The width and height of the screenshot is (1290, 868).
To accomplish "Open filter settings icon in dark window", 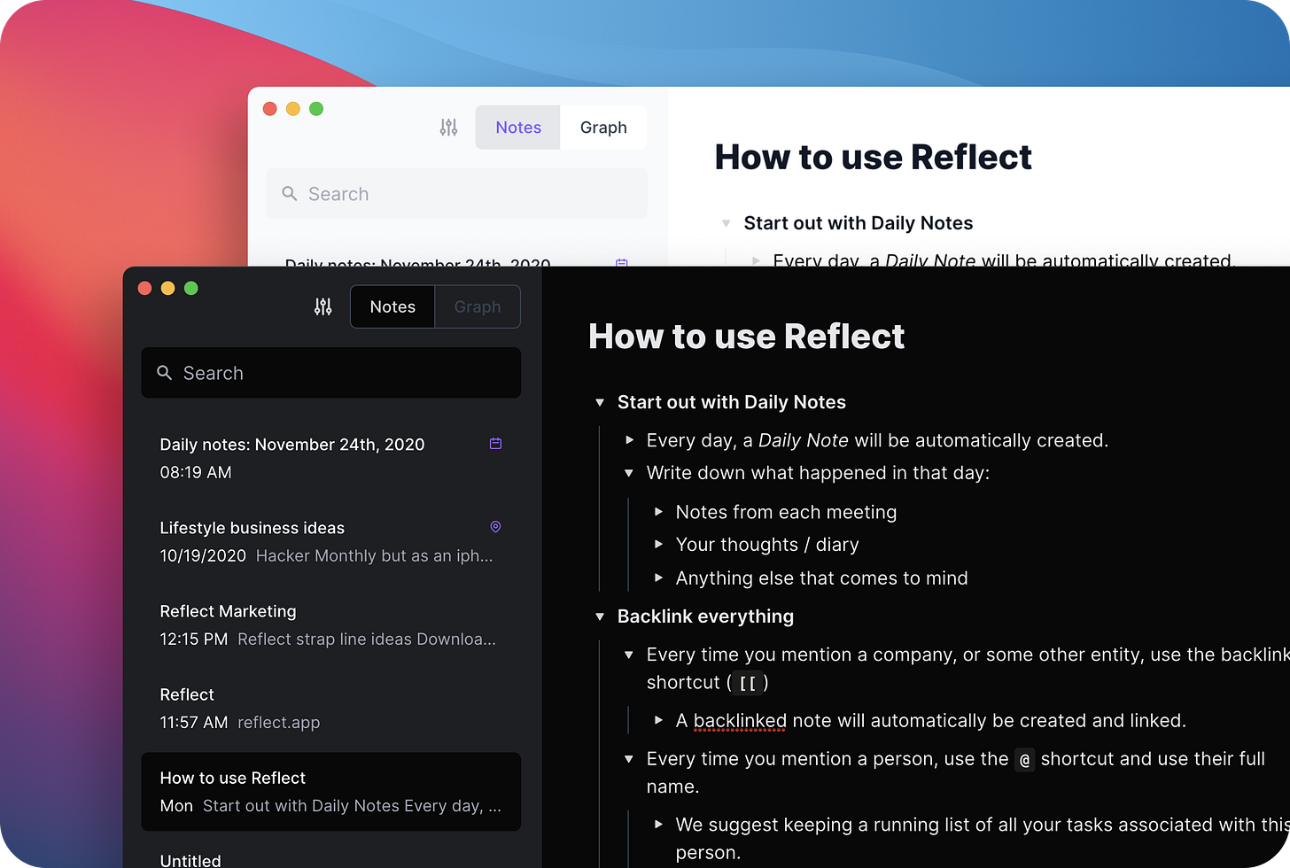I will pyautogui.click(x=323, y=306).
